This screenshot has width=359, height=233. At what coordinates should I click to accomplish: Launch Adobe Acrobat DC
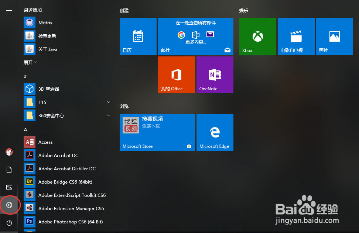[67, 155]
